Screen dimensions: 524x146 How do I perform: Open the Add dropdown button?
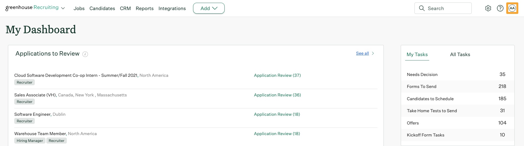click(x=209, y=8)
